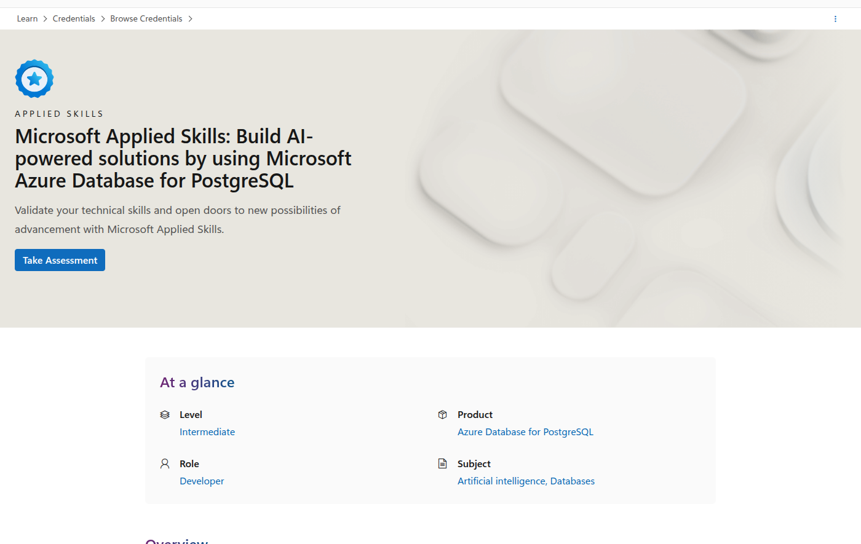This screenshot has height=544, width=861.
Task: Click the Applied Skills badge icon
Action: pos(34,79)
